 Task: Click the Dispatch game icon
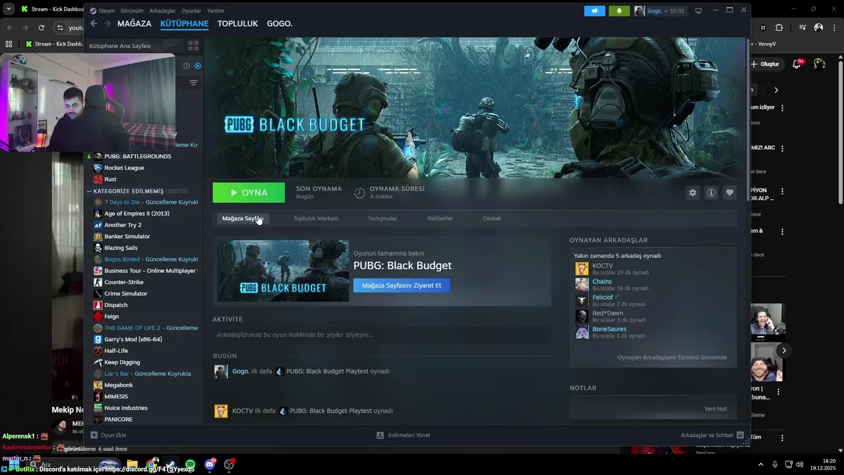coord(98,305)
